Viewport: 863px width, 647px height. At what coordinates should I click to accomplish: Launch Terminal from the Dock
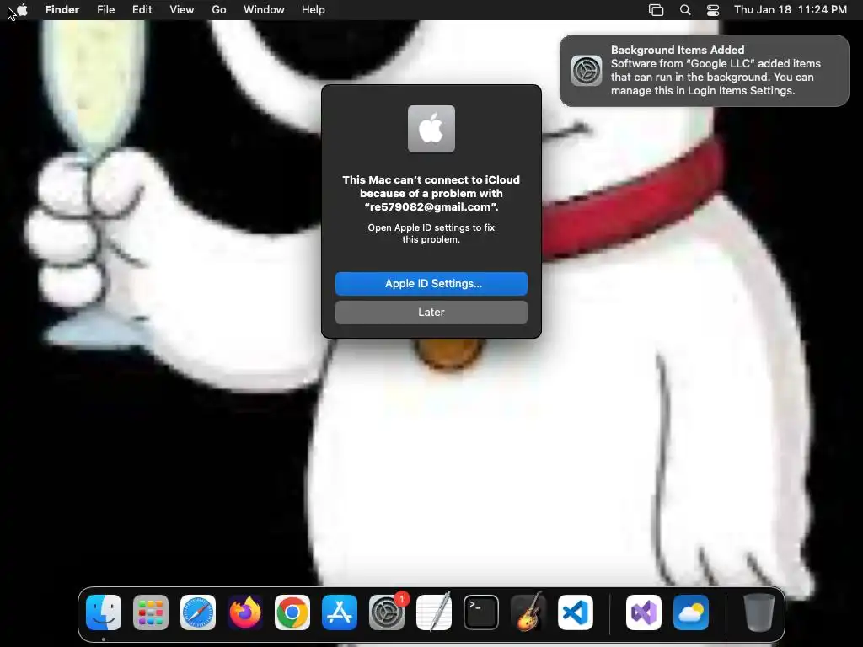pos(481,612)
